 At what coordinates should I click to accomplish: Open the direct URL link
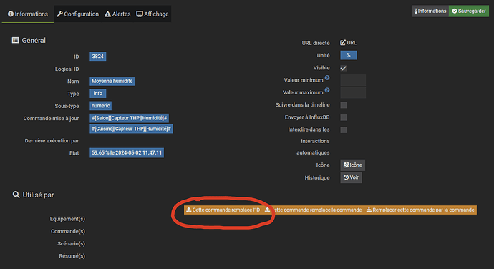pyautogui.click(x=348, y=42)
